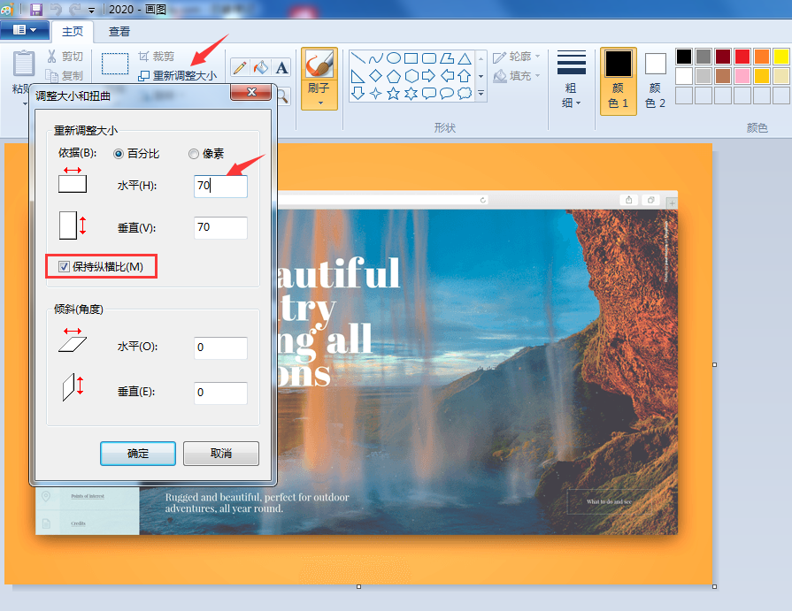Viewport: 792px width, 611px height.
Task: Click the 裁剪 (Crop) command
Action: point(157,56)
